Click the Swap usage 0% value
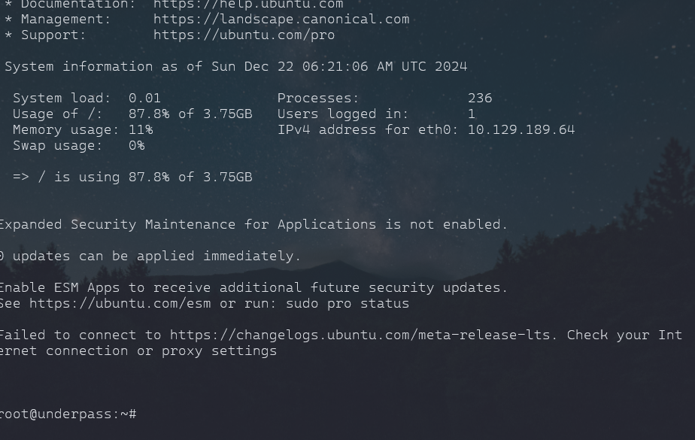This screenshot has height=440, width=695. coord(136,146)
